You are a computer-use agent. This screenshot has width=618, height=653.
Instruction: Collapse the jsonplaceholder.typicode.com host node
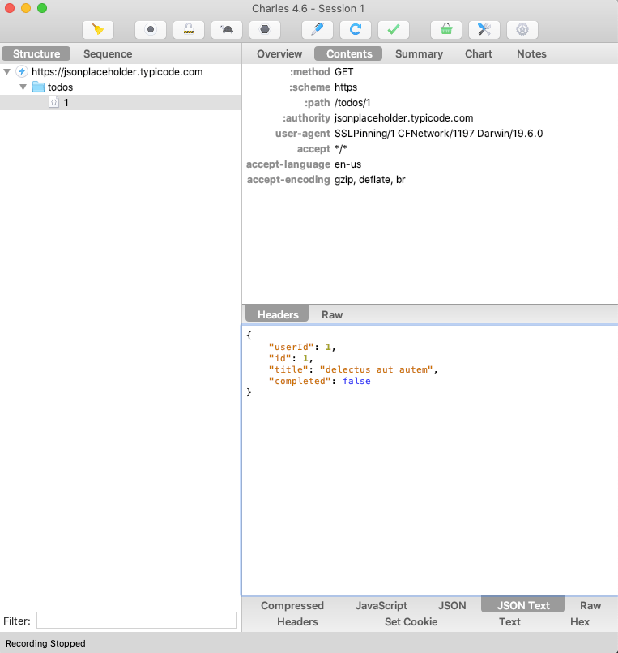[x=7, y=72]
